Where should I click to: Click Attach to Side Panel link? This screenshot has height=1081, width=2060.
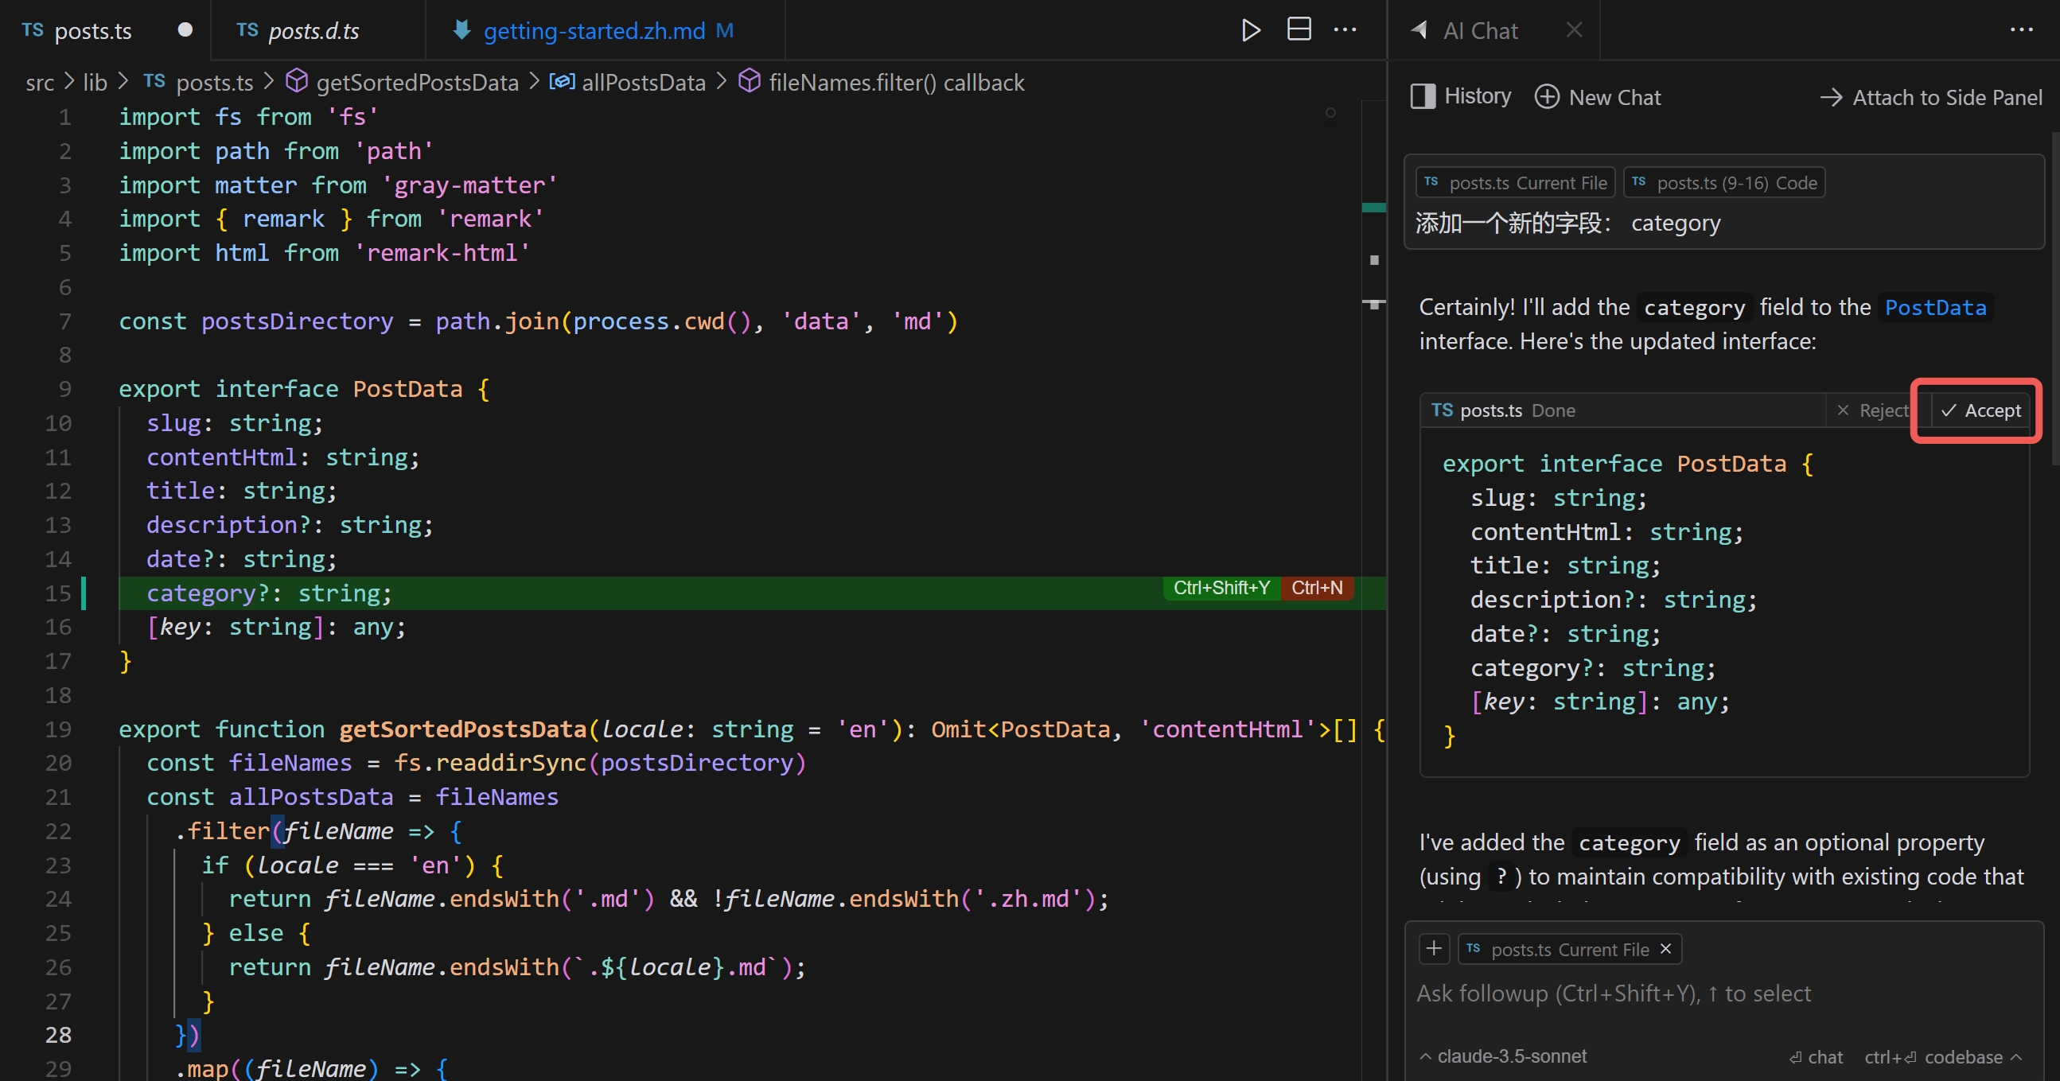(1930, 98)
